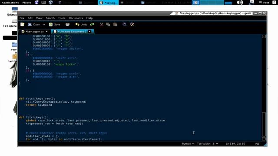Click the network connection icon in panel

point(251,3)
